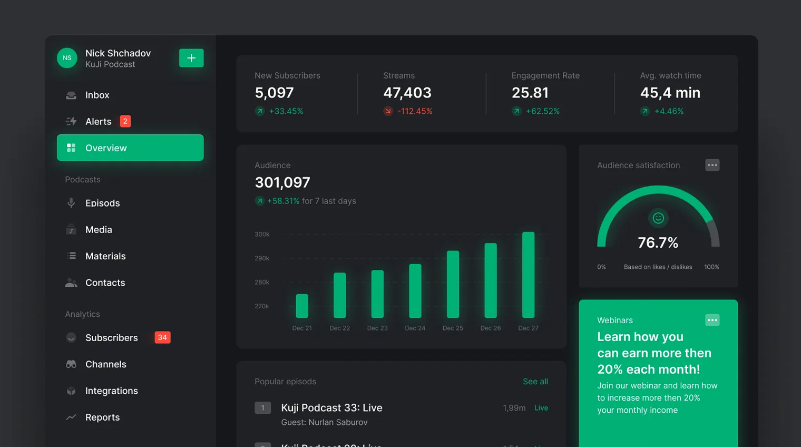Click the Dec 25 bar in chart

click(x=453, y=284)
